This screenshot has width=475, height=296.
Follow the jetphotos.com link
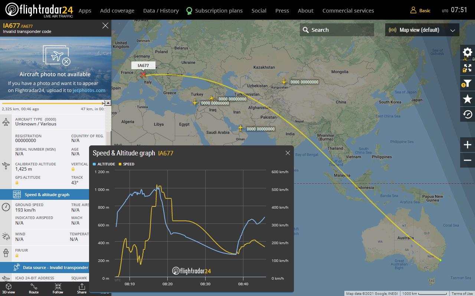coord(89,90)
